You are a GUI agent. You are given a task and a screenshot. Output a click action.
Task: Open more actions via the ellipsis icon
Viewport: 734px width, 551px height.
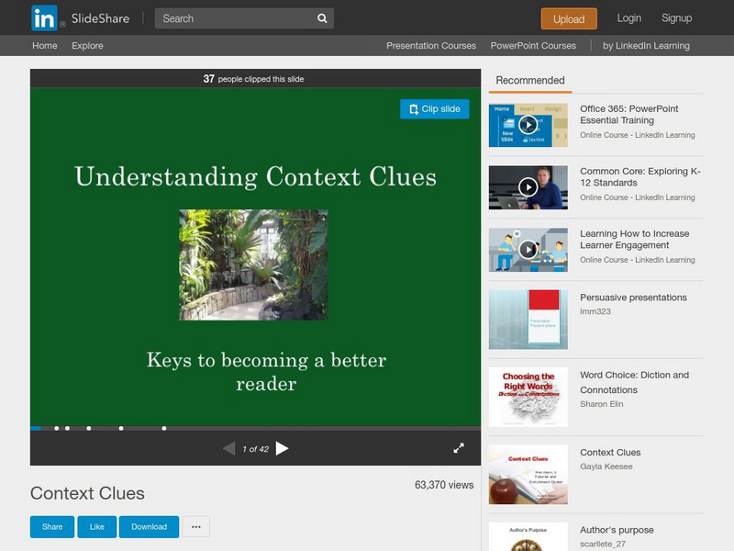(195, 527)
